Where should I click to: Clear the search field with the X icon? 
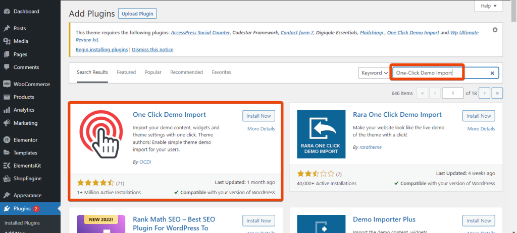click(492, 73)
